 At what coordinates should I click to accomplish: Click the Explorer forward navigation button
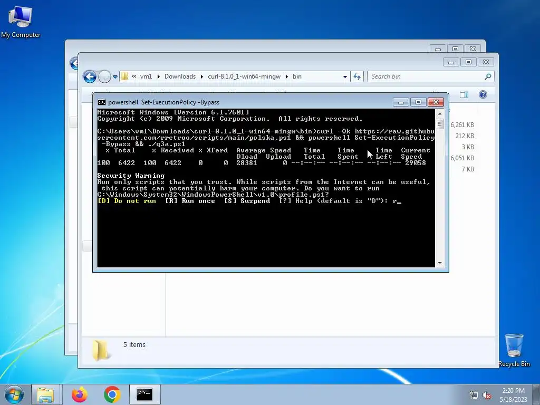[104, 76]
